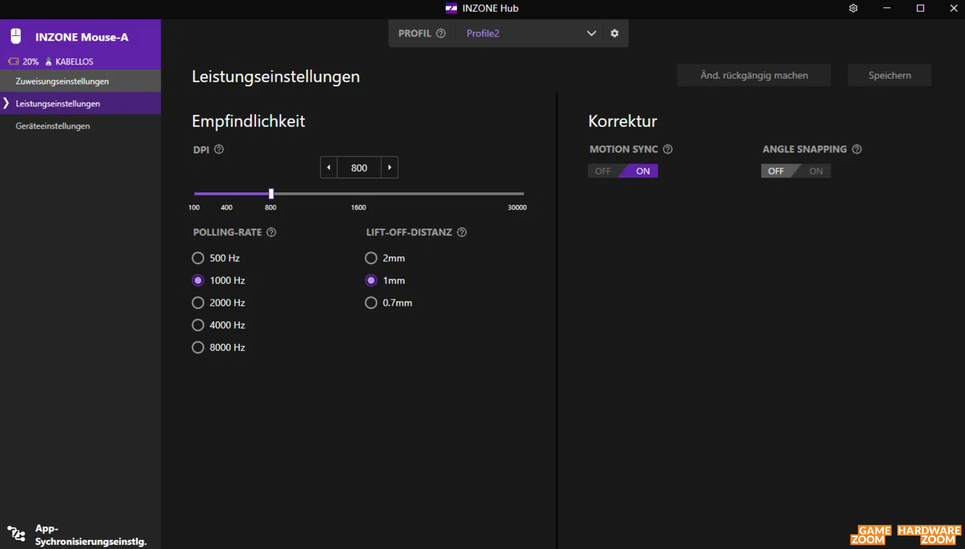Click the Korrektur section heading
This screenshot has height=549, width=965.
tap(622, 121)
